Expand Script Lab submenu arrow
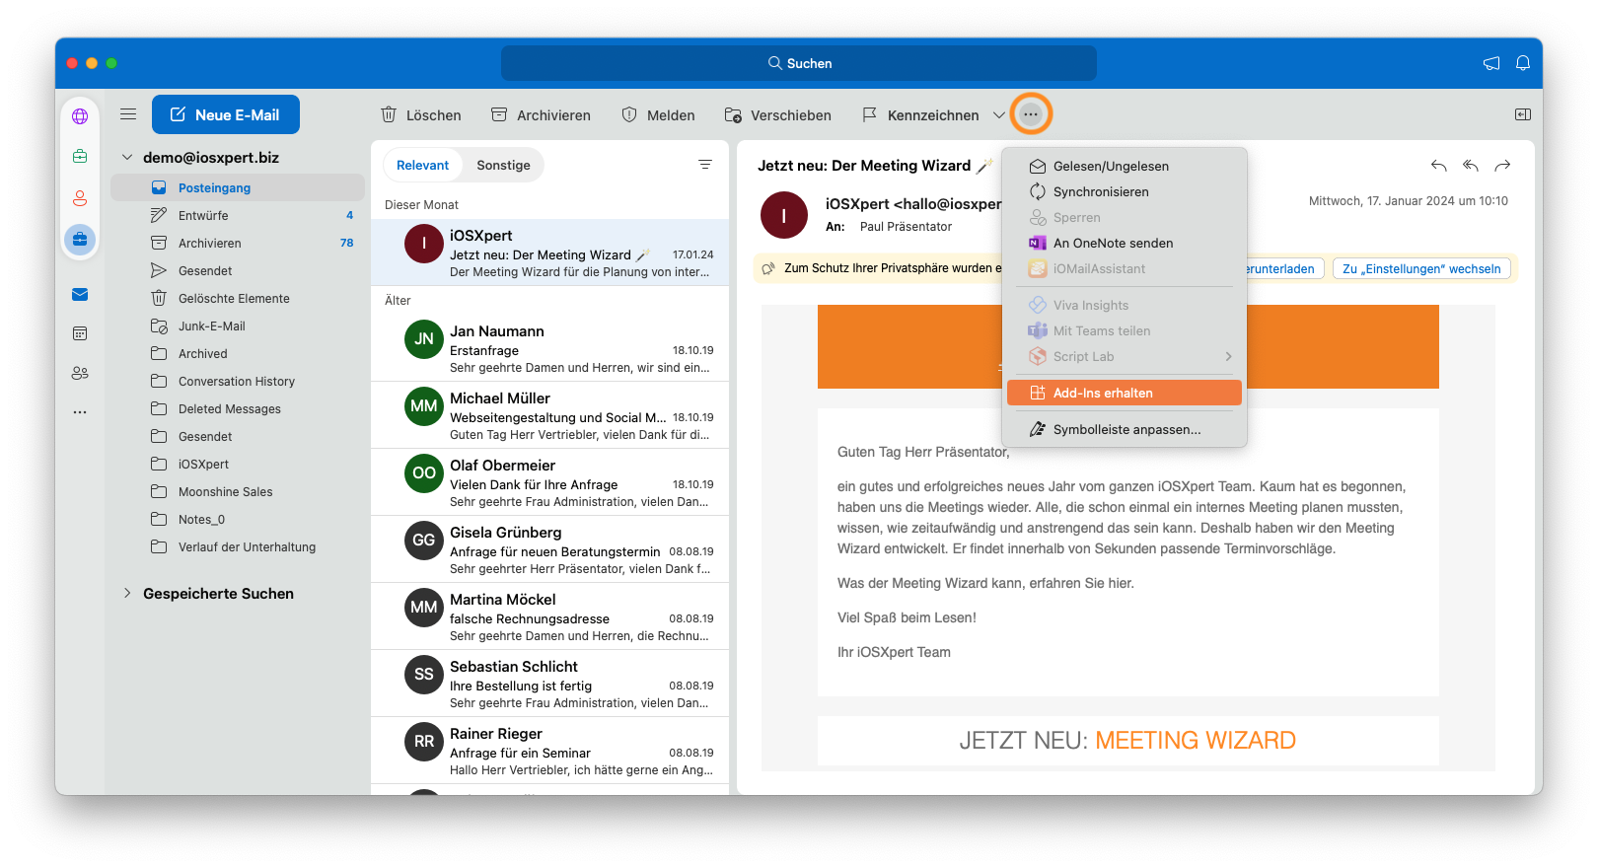The width and height of the screenshot is (1598, 868). point(1228,356)
